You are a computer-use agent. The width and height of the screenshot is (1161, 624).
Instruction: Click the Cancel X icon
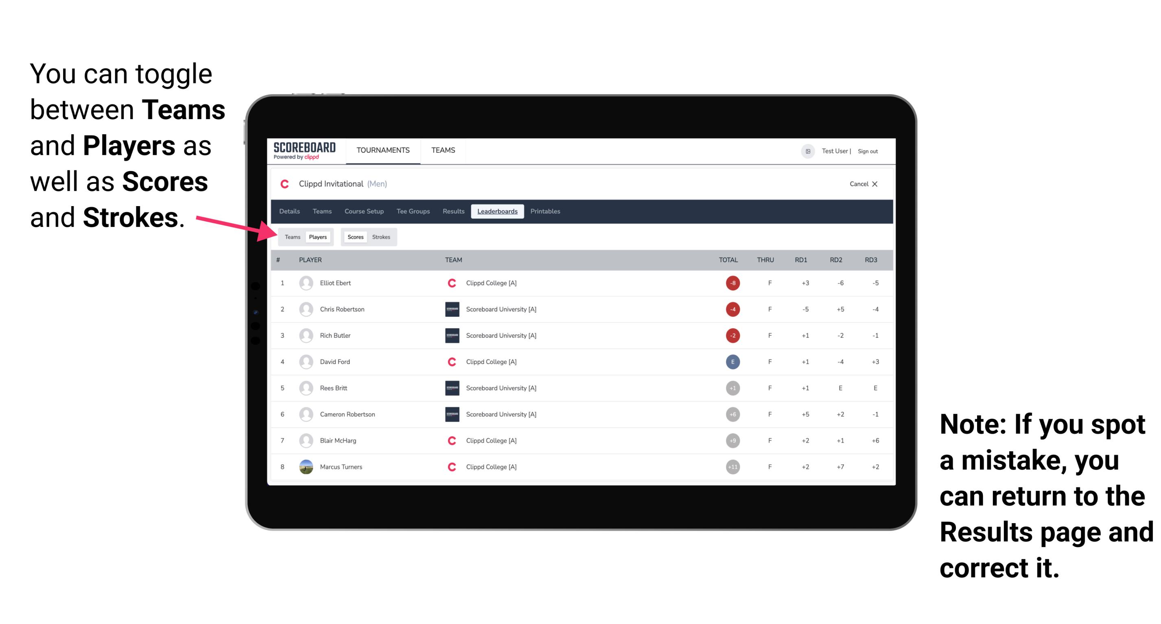pyautogui.click(x=861, y=185)
